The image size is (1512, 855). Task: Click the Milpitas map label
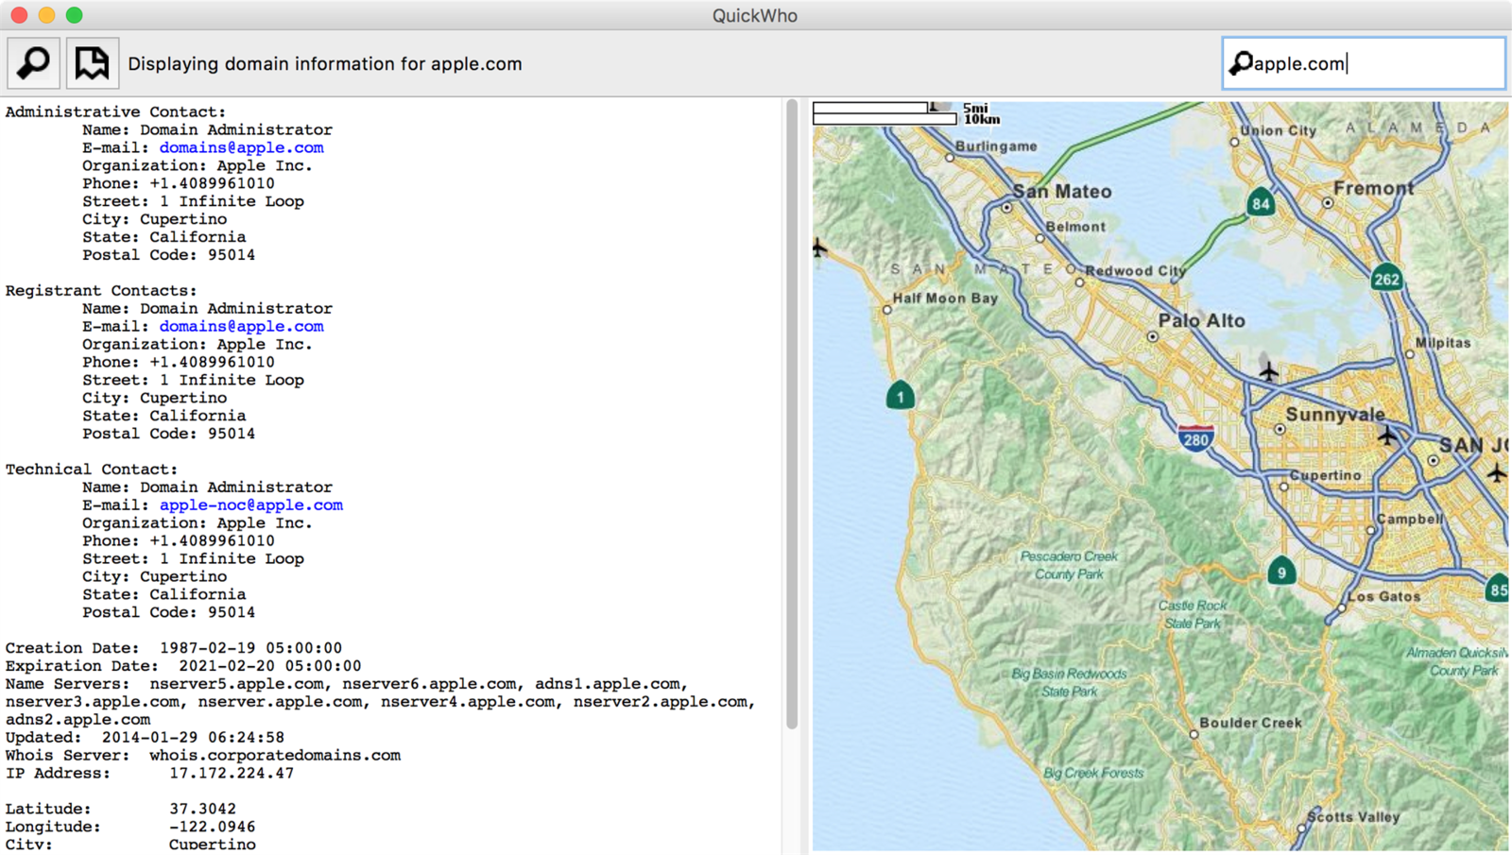click(1442, 342)
